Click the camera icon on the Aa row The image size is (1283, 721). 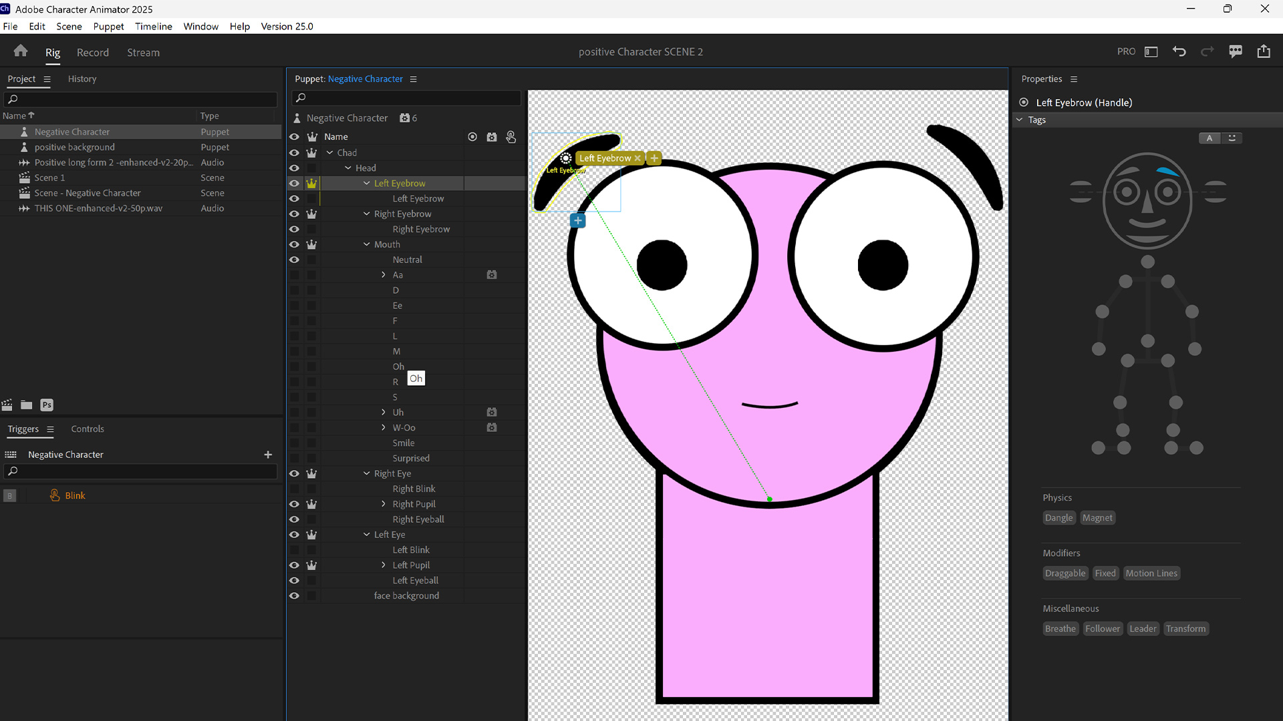[492, 275]
